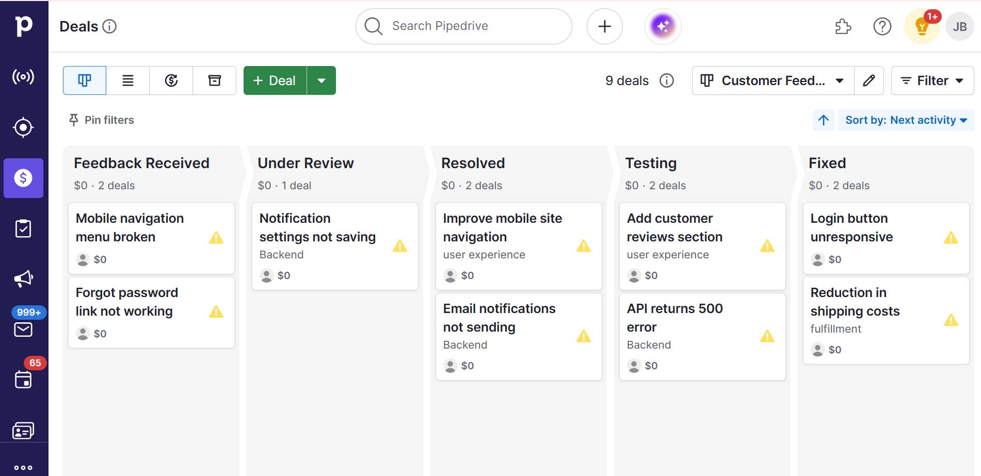Open the Marketplace puzzle piece icon
The height and width of the screenshot is (476, 981).
pos(843,26)
